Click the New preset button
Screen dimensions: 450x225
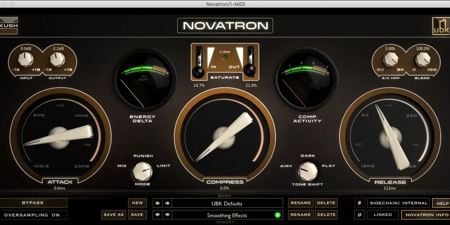(x=137, y=203)
